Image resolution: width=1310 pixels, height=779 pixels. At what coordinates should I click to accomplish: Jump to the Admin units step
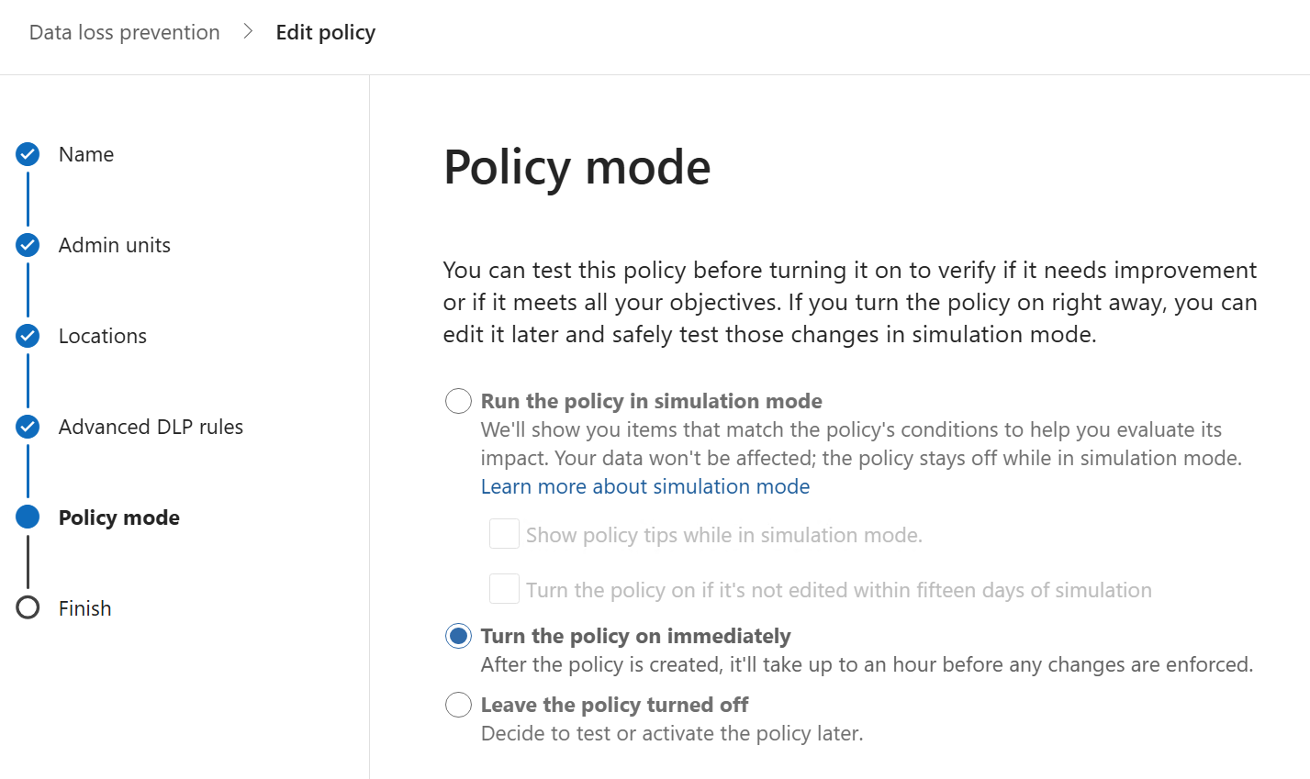115,245
